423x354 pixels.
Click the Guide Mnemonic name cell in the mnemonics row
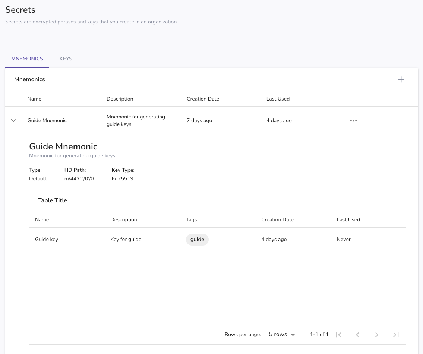[x=47, y=120]
